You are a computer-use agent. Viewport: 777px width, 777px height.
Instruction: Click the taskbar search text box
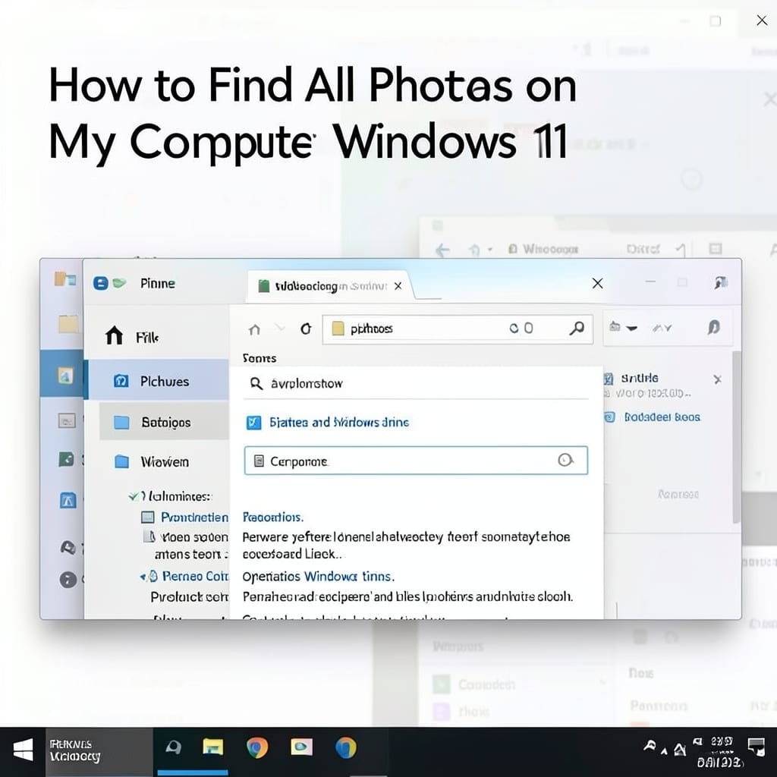(99, 751)
